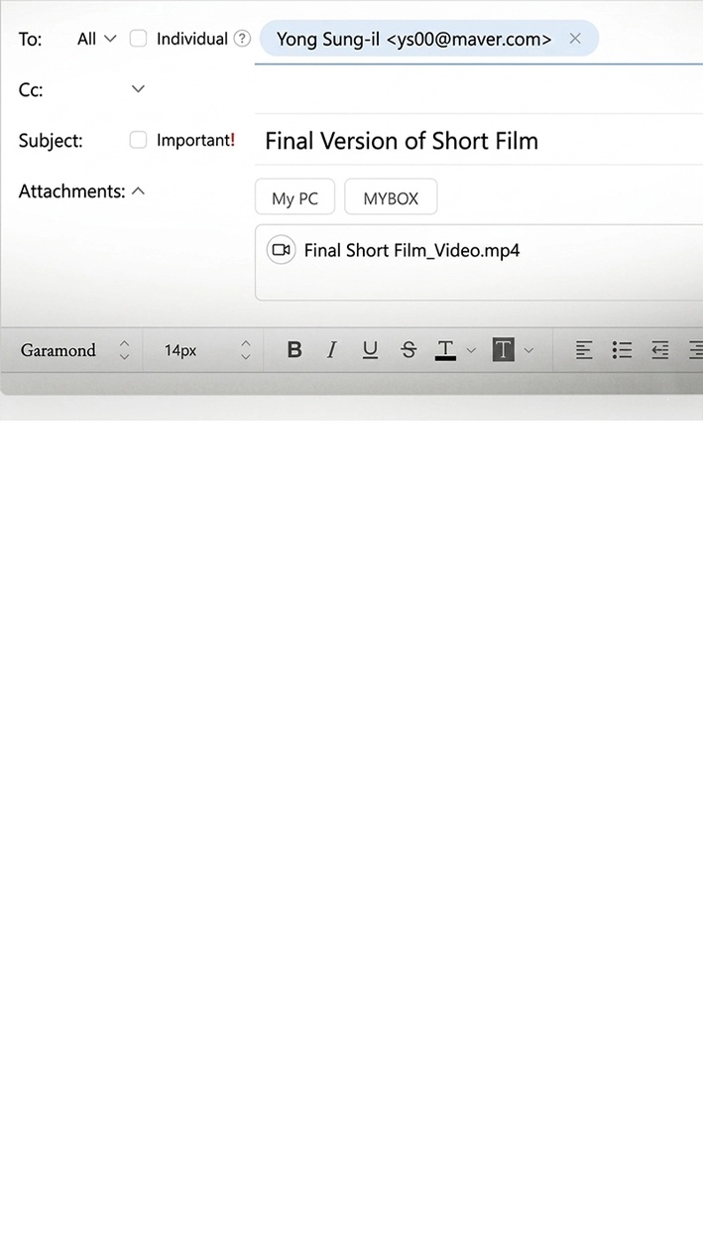Open the font color picker arrow
The image size is (703, 1240).
471,350
